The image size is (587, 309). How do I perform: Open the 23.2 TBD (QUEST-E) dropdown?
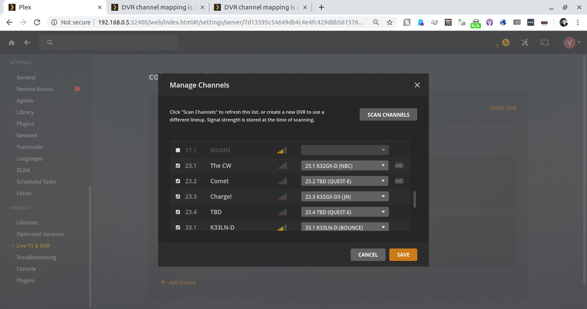[x=345, y=181]
